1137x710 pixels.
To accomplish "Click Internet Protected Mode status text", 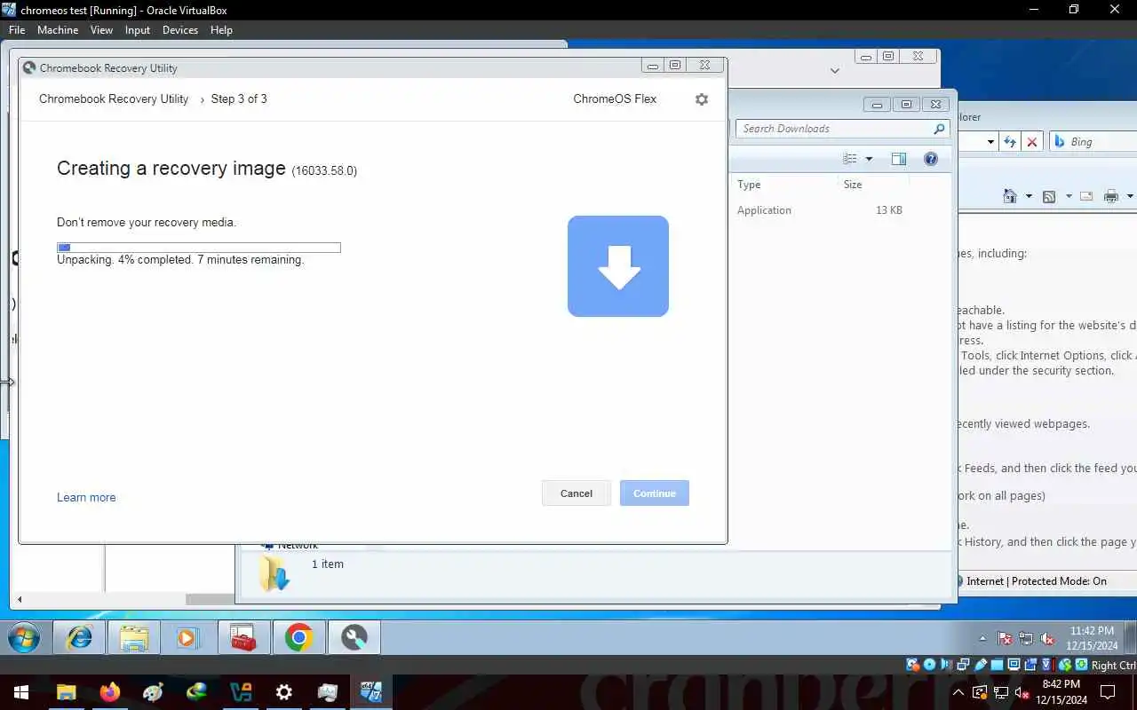I will pos(1037,581).
